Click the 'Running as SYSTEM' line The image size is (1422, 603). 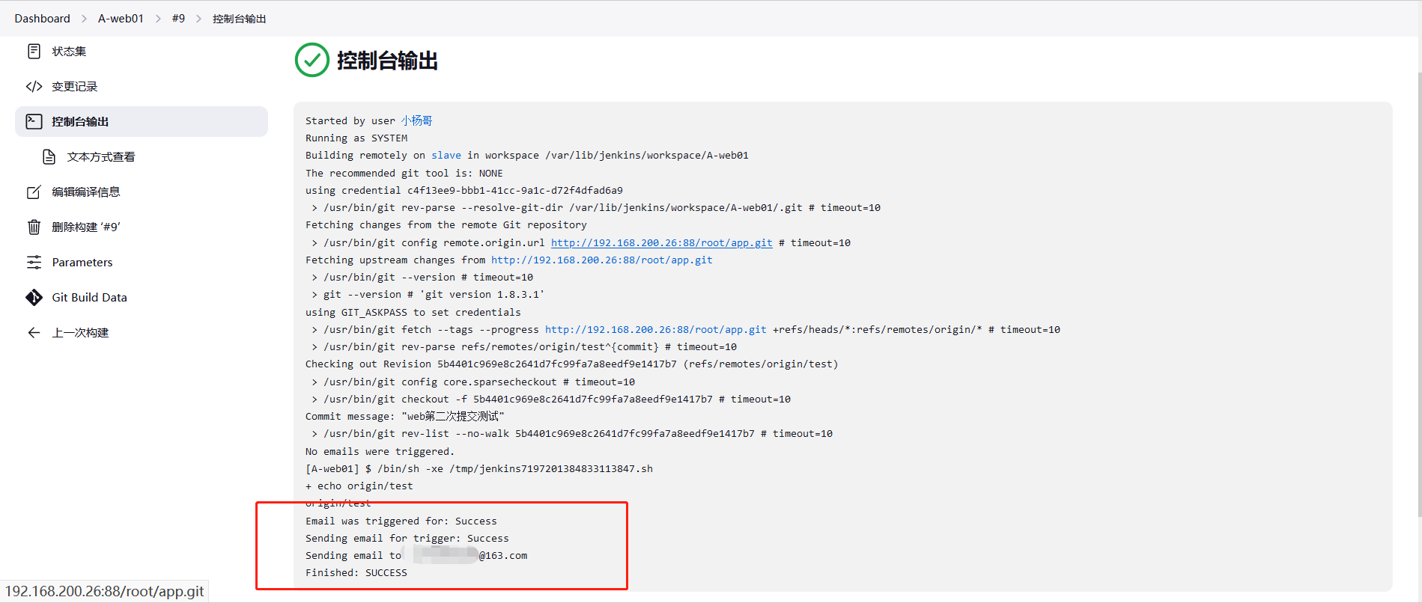coord(356,138)
